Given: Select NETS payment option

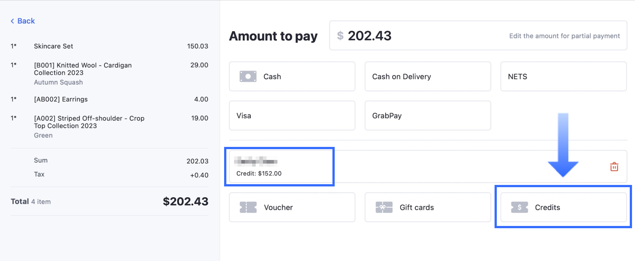Looking at the screenshot, I should tap(563, 76).
